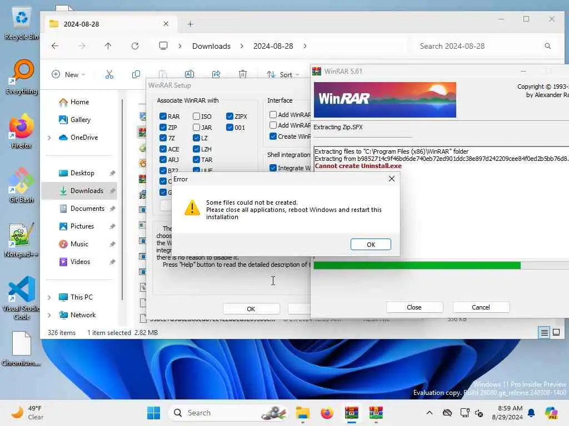Toggle TAR association checkbox
The height and width of the screenshot is (426, 569).
pyautogui.click(x=196, y=160)
